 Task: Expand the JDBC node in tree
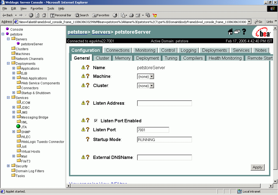tap(14, 107)
